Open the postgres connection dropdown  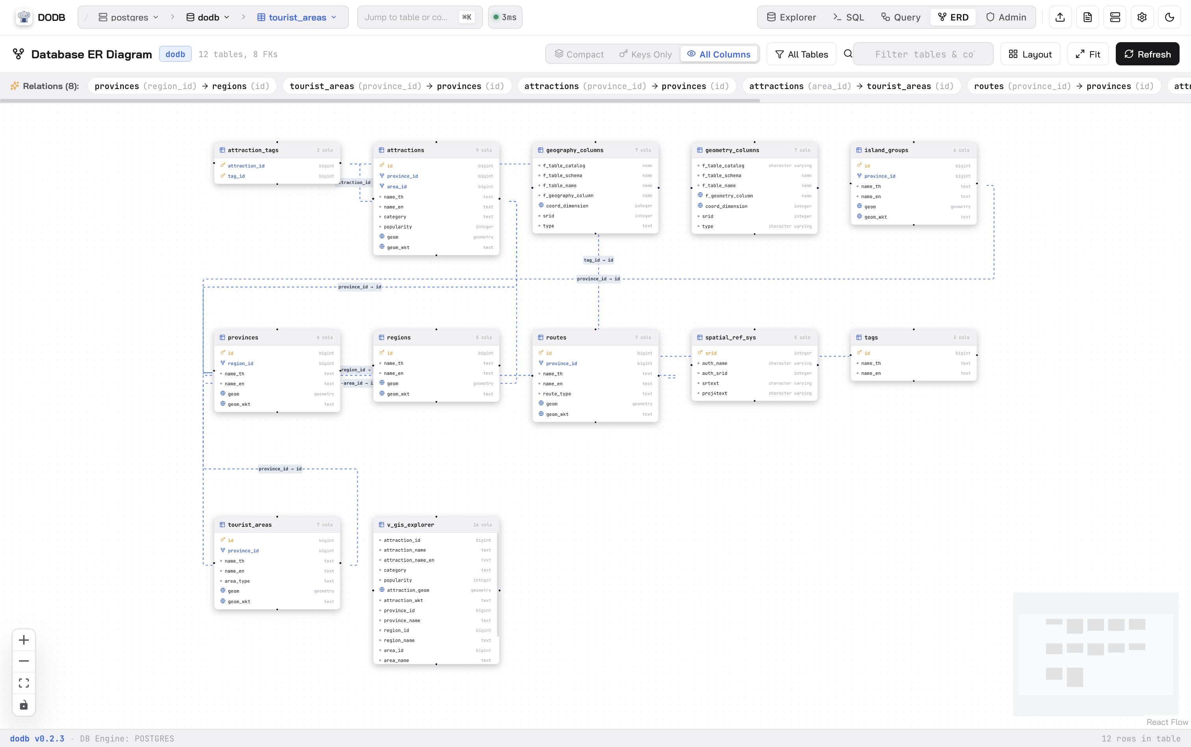pos(128,17)
